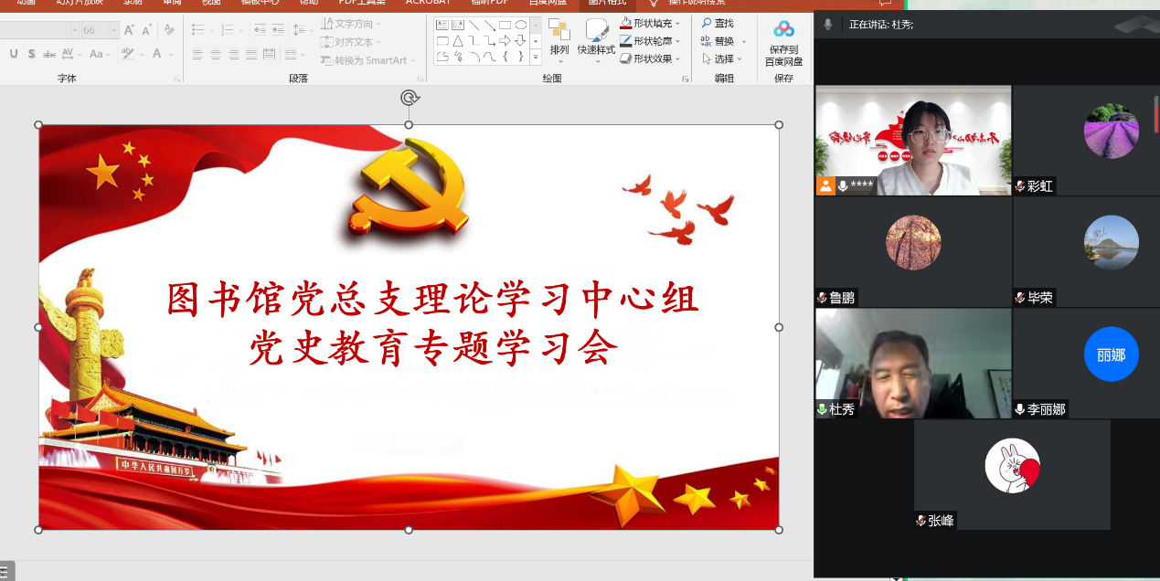Click 替换 to replace text
The image size is (1160, 581).
(724, 41)
